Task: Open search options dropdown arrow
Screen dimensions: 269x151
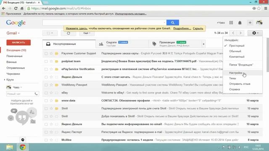Action: click(x=164, y=22)
